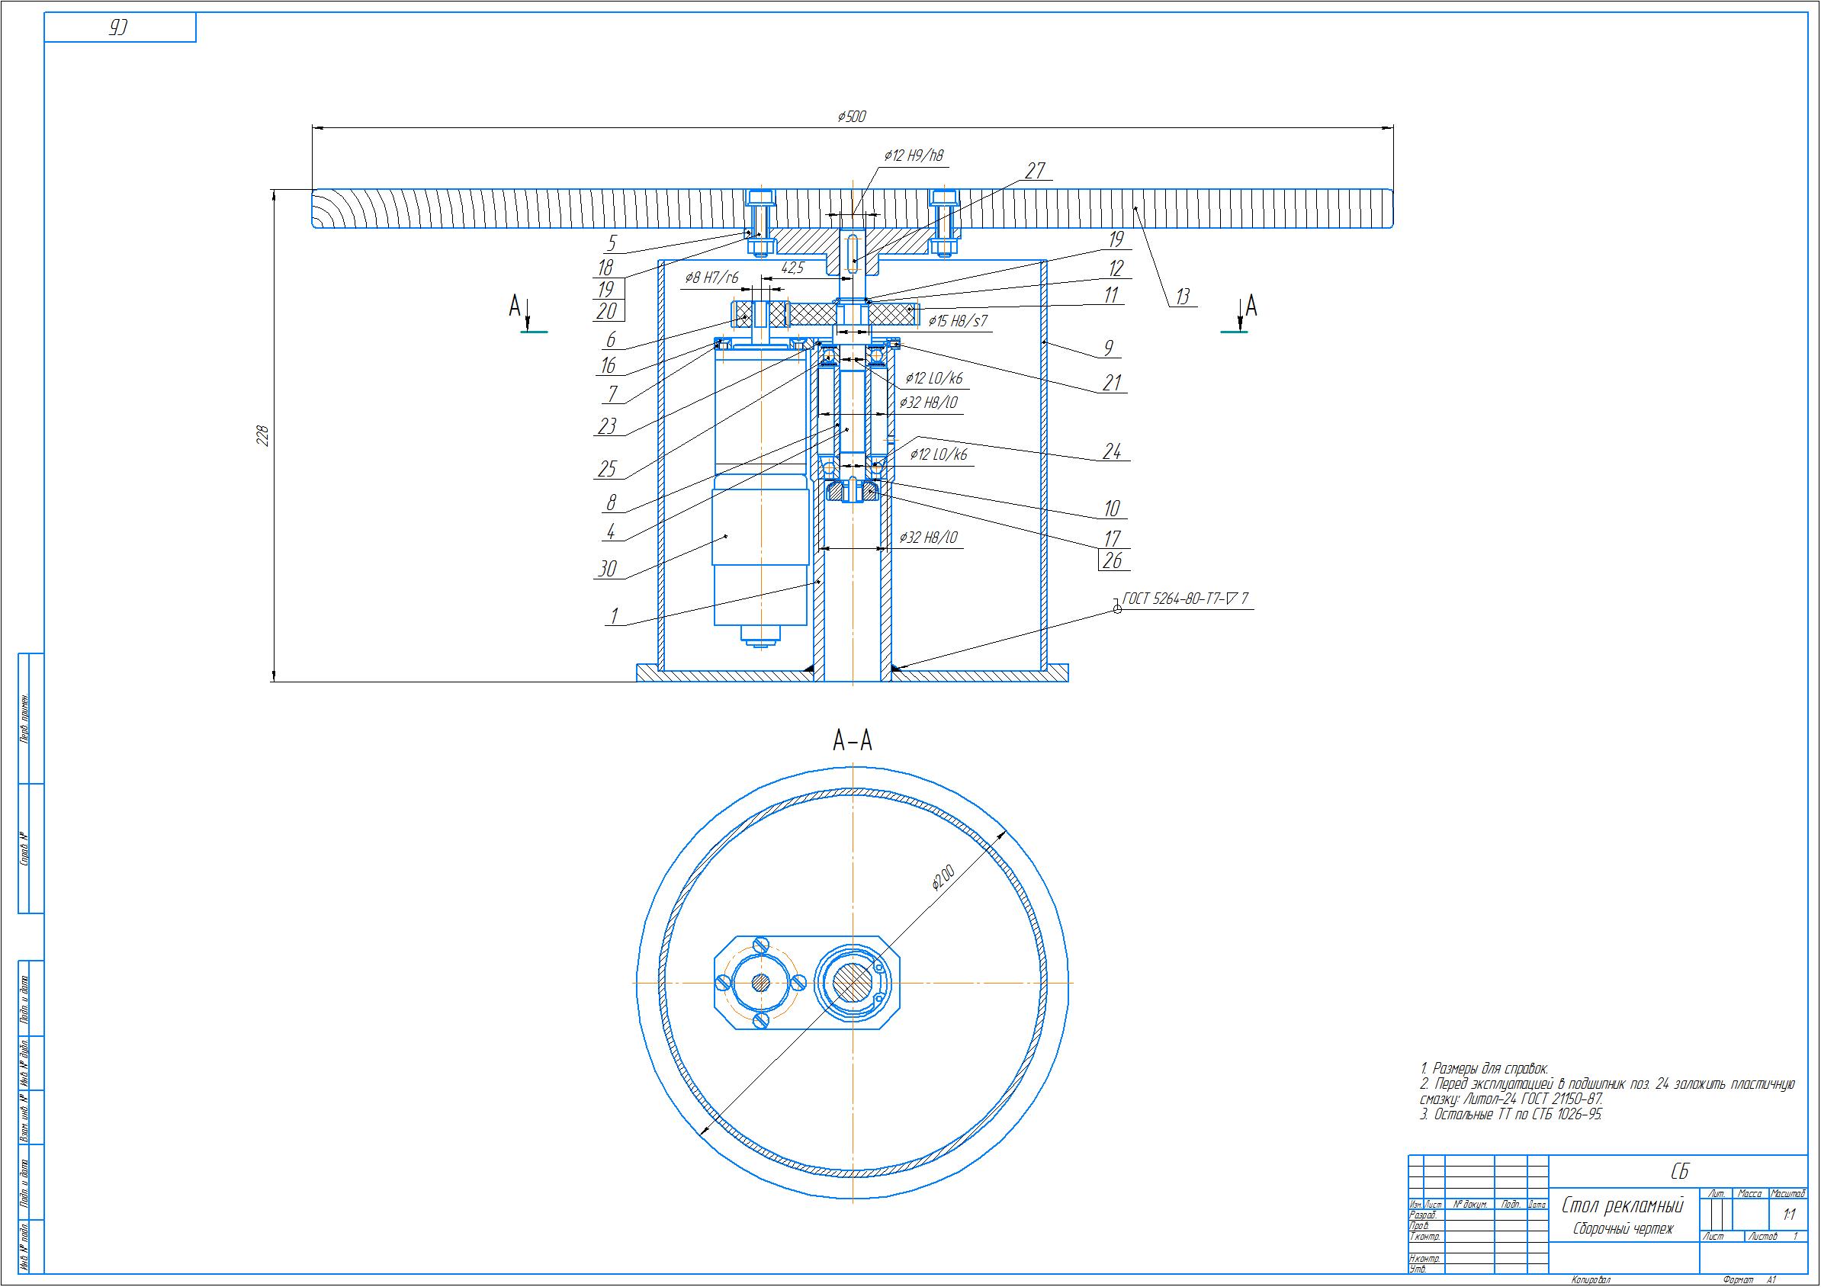Click the 'СБ' designation in title block
Viewport: 1821px width, 1287px height.
point(1679,1172)
